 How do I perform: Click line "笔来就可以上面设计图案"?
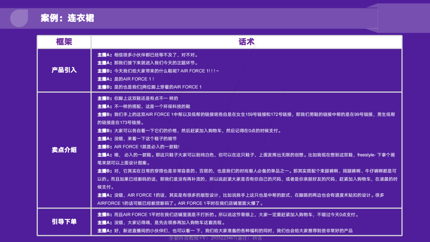click(123, 163)
